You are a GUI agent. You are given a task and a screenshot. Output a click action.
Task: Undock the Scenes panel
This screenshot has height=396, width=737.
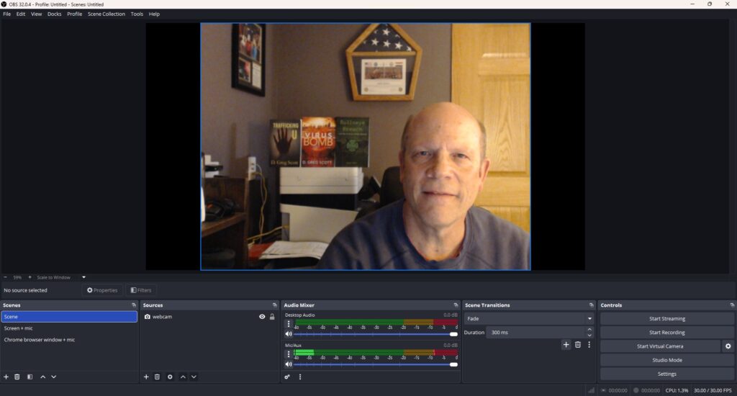pos(134,305)
